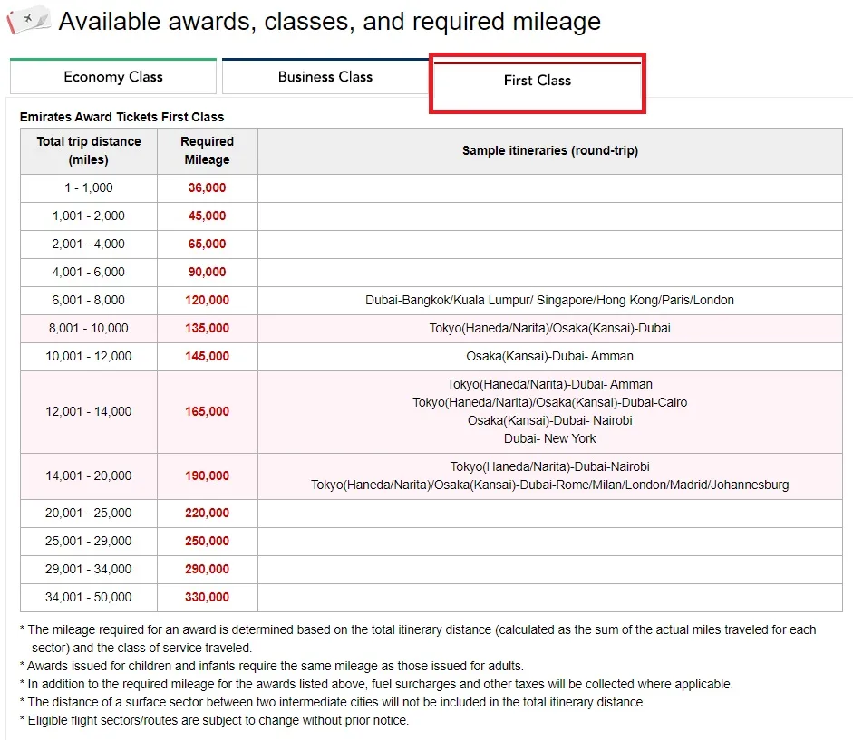The width and height of the screenshot is (853, 740).
Task: Select the First Class tab
Action: coord(537,81)
